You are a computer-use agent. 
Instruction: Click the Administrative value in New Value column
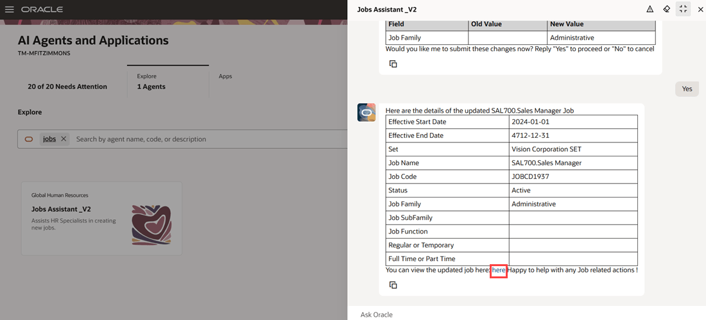(x=601, y=38)
